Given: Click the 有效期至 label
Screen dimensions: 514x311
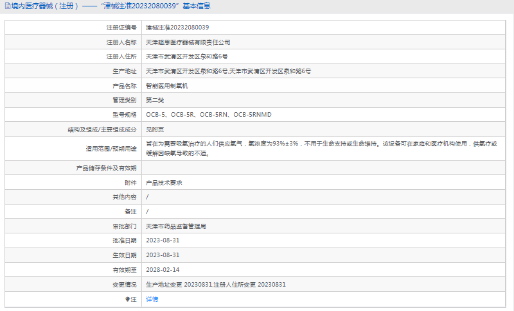Looking at the screenshot, I should 125,270.
